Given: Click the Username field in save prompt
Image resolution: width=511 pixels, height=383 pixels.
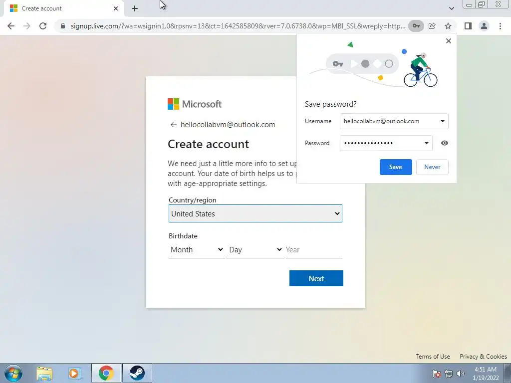Looking at the screenshot, I should (394, 121).
